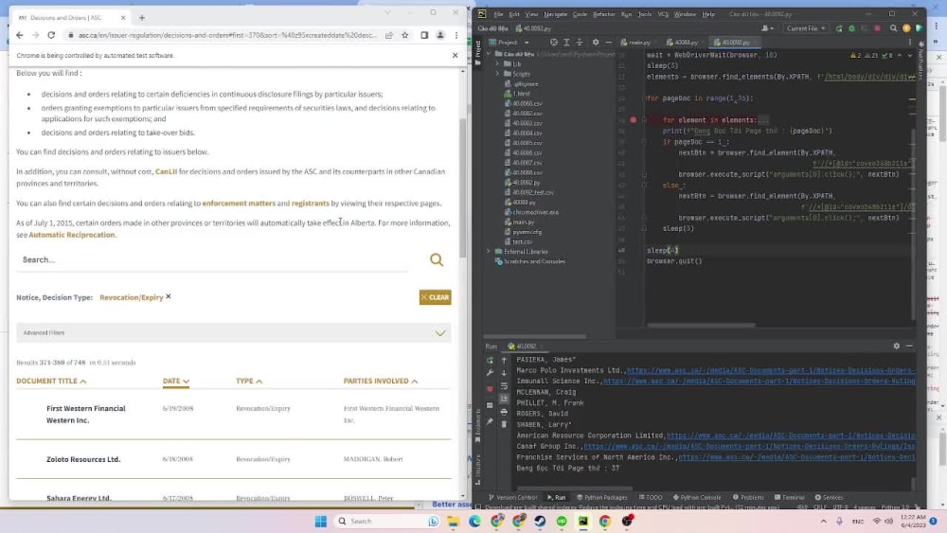Viewport: 947px width, 533px height.
Task: Open PyCharm Tools menu
Action: pyautogui.click(x=644, y=14)
